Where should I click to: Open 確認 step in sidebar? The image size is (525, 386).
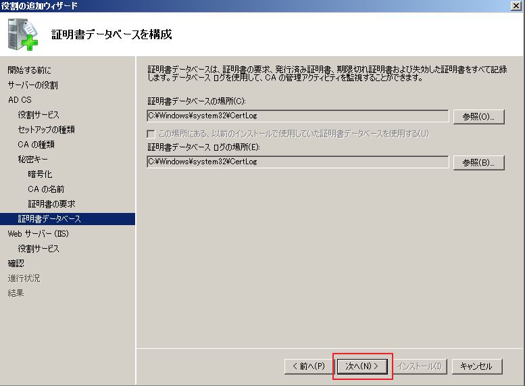[16, 264]
